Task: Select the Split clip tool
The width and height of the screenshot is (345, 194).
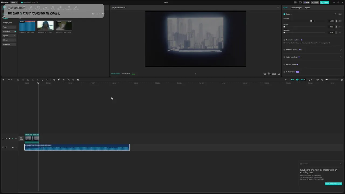Action: coord(28,79)
